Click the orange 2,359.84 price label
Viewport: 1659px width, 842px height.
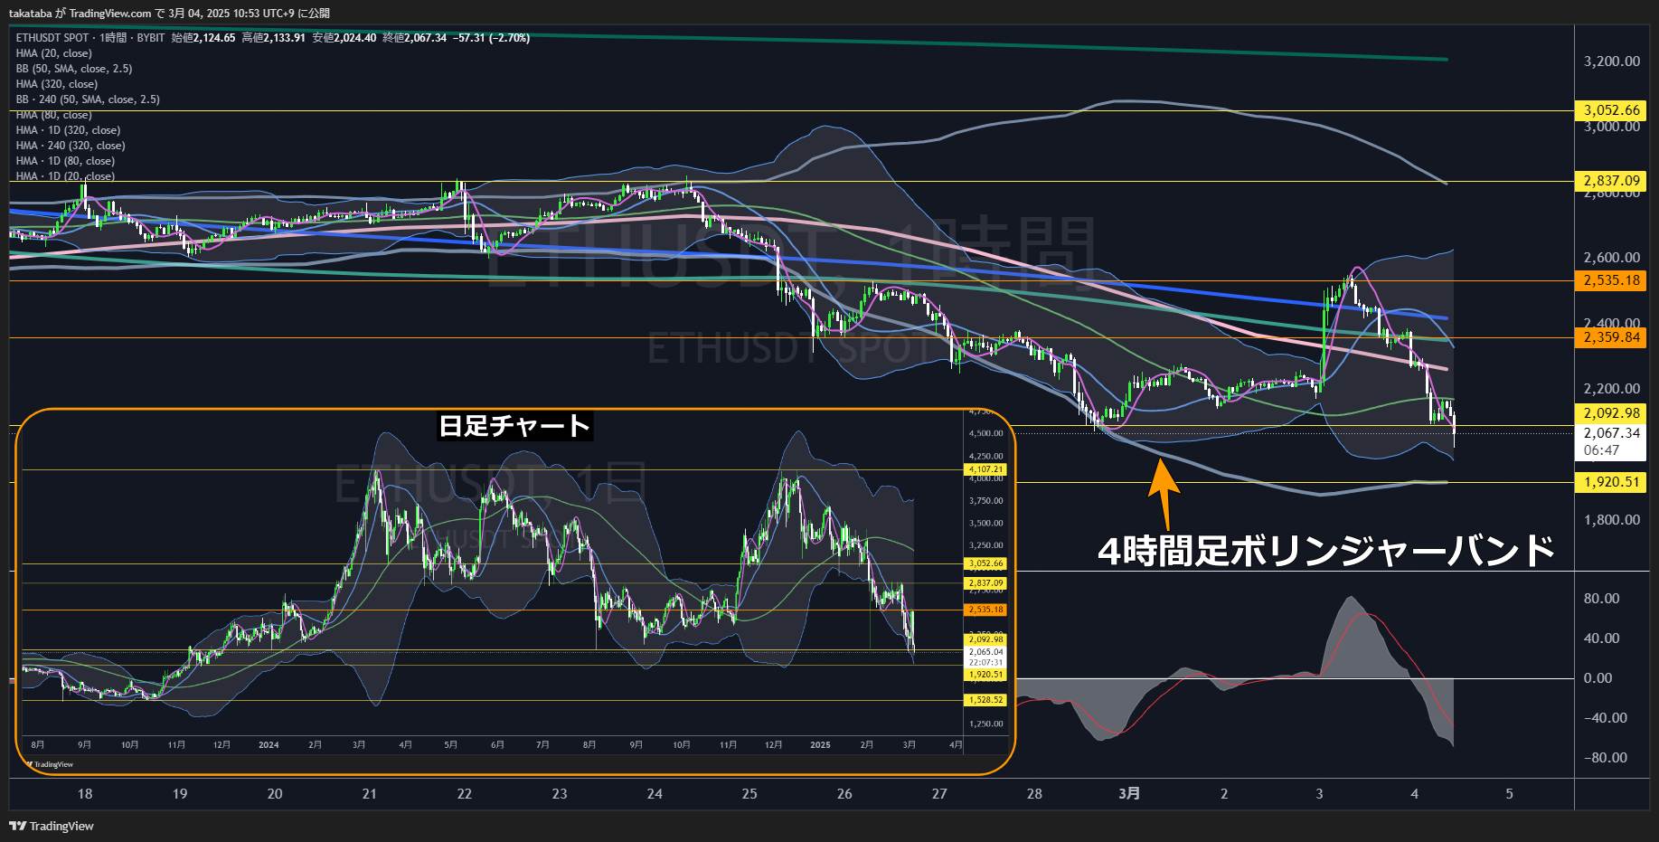click(x=1611, y=337)
